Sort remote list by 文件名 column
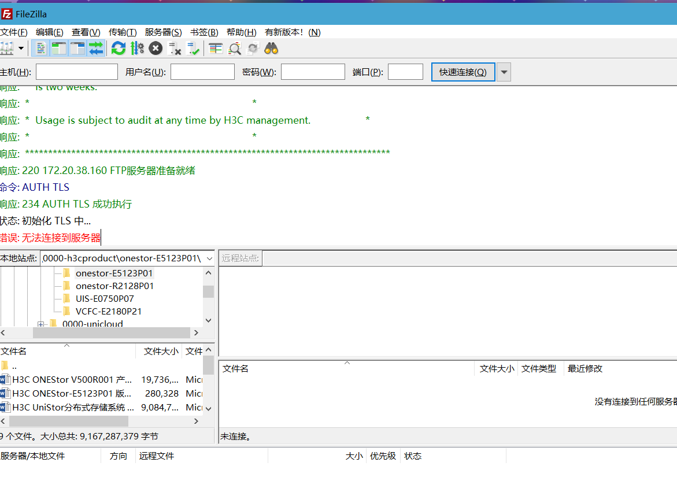677x492 pixels. coord(347,369)
